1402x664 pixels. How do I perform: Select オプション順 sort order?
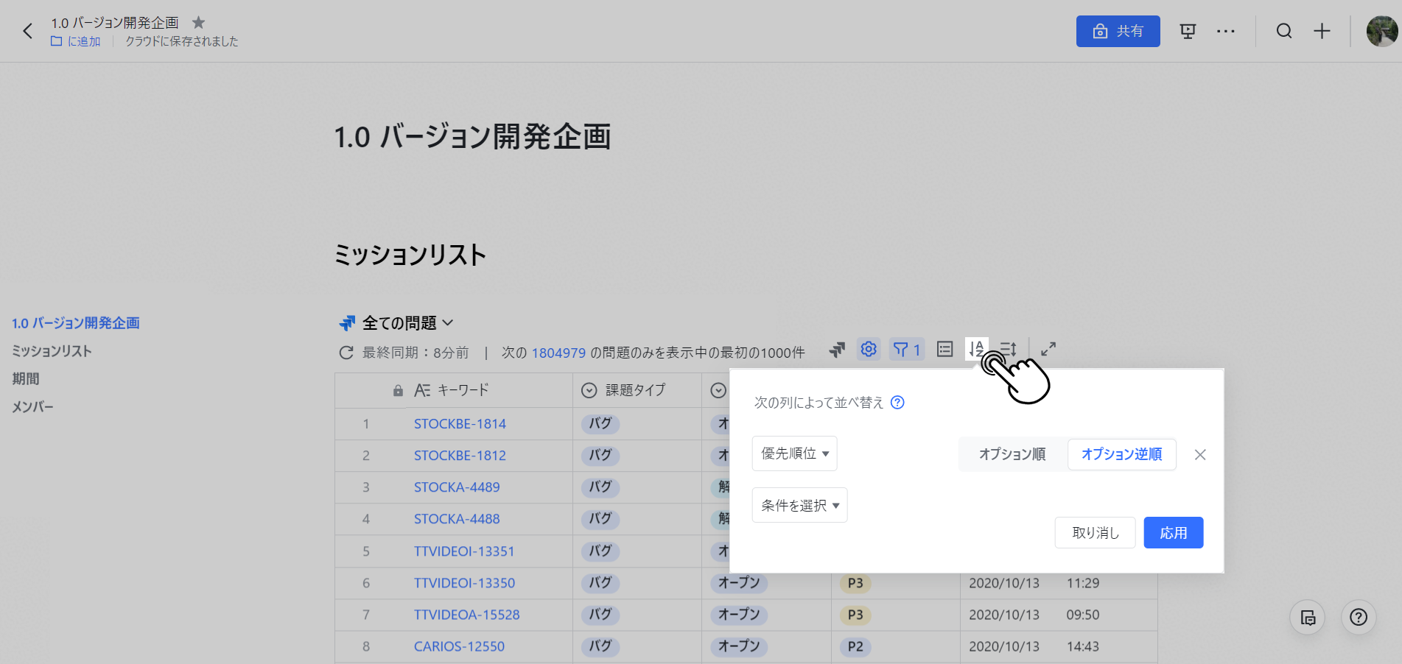(1012, 454)
